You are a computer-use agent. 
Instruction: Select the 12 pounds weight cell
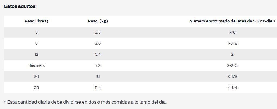click(x=36, y=54)
